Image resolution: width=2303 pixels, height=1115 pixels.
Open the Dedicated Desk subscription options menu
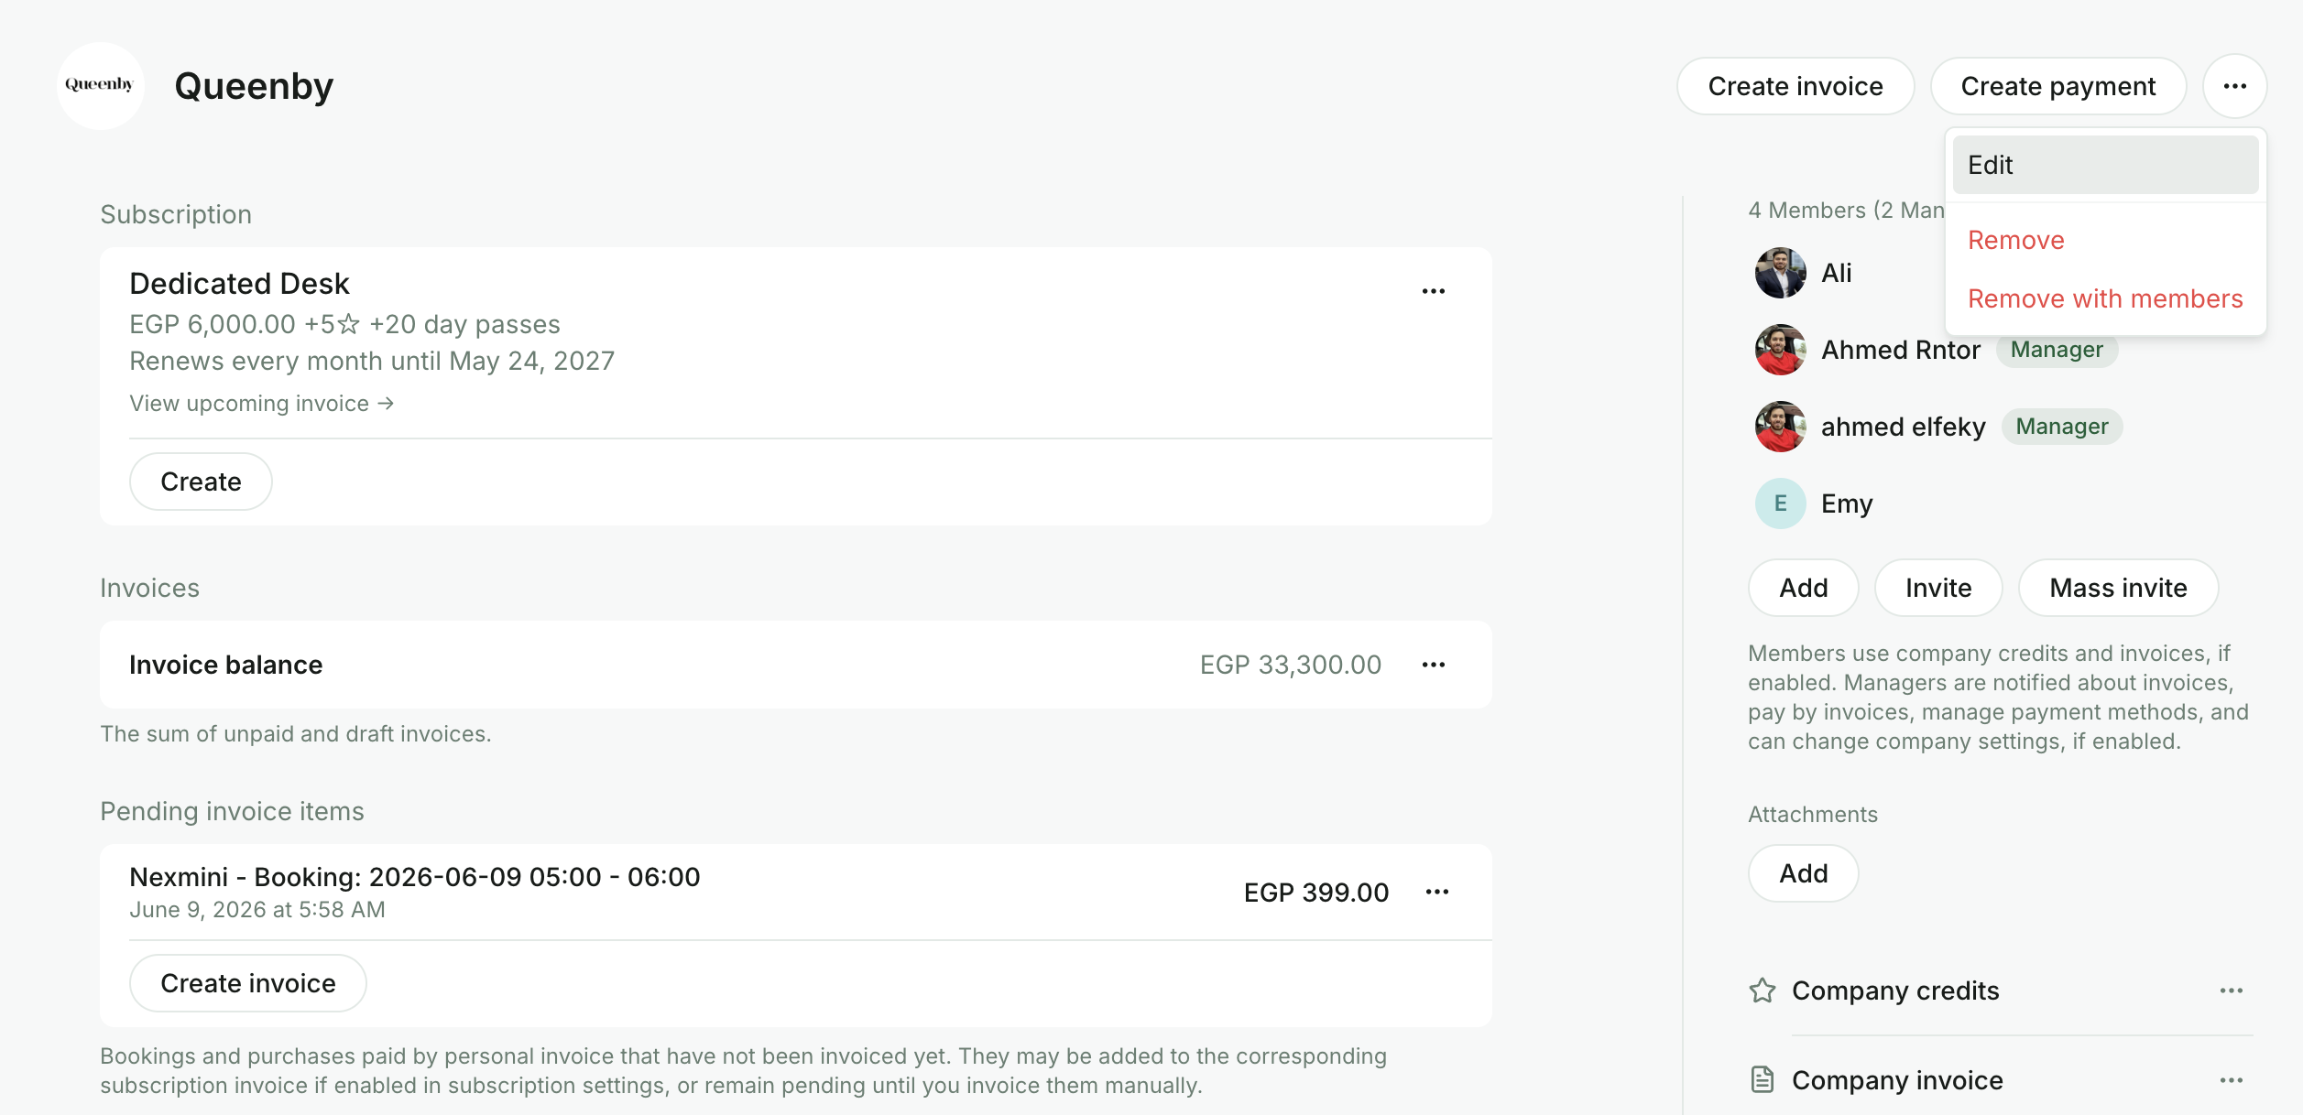click(1434, 291)
